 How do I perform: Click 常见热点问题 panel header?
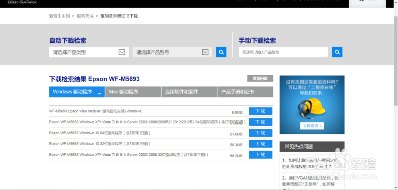(x=312, y=147)
